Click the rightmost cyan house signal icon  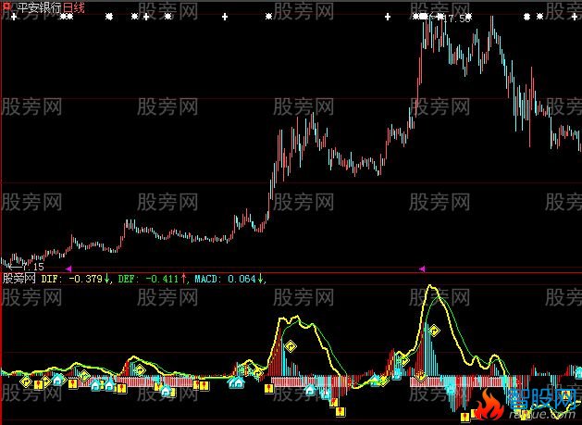pyautogui.click(x=579, y=372)
